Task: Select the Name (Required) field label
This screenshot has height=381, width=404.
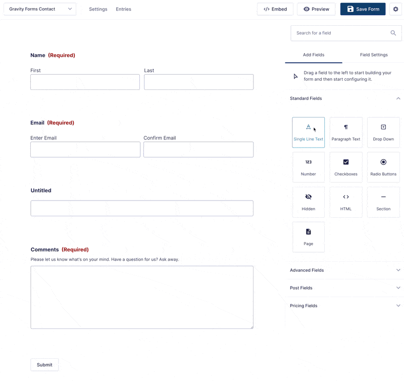Action: pyautogui.click(x=53, y=55)
